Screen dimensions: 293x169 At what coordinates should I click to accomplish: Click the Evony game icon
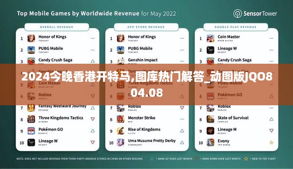pos(210,142)
